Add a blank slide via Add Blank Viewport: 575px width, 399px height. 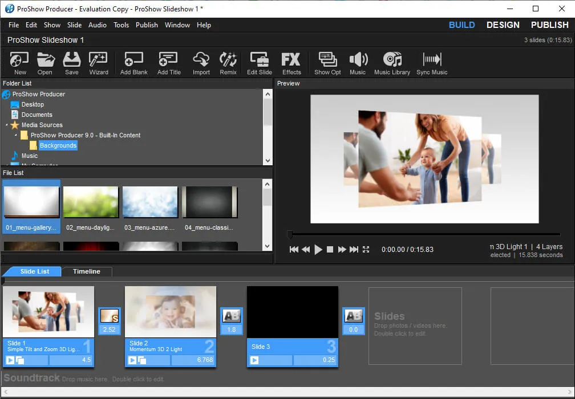[134, 63]
